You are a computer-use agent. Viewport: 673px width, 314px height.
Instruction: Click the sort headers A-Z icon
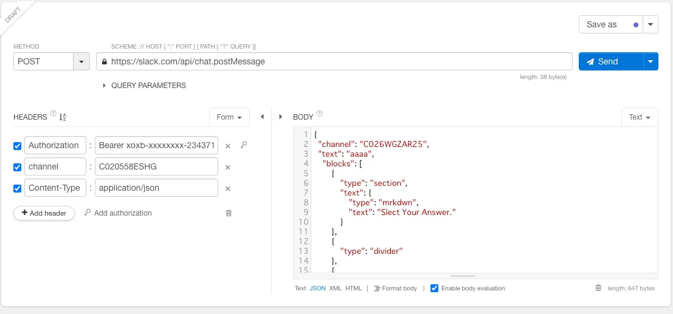click(x=63, y=117)
